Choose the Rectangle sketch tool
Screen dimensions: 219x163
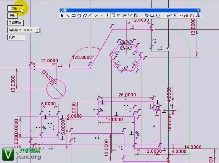click(74, 16)
